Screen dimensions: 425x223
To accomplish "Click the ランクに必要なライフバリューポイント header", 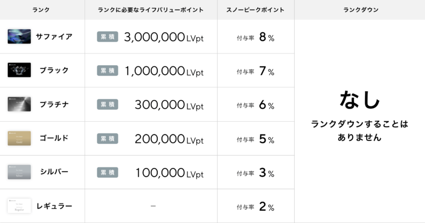I will click(151, 10).
